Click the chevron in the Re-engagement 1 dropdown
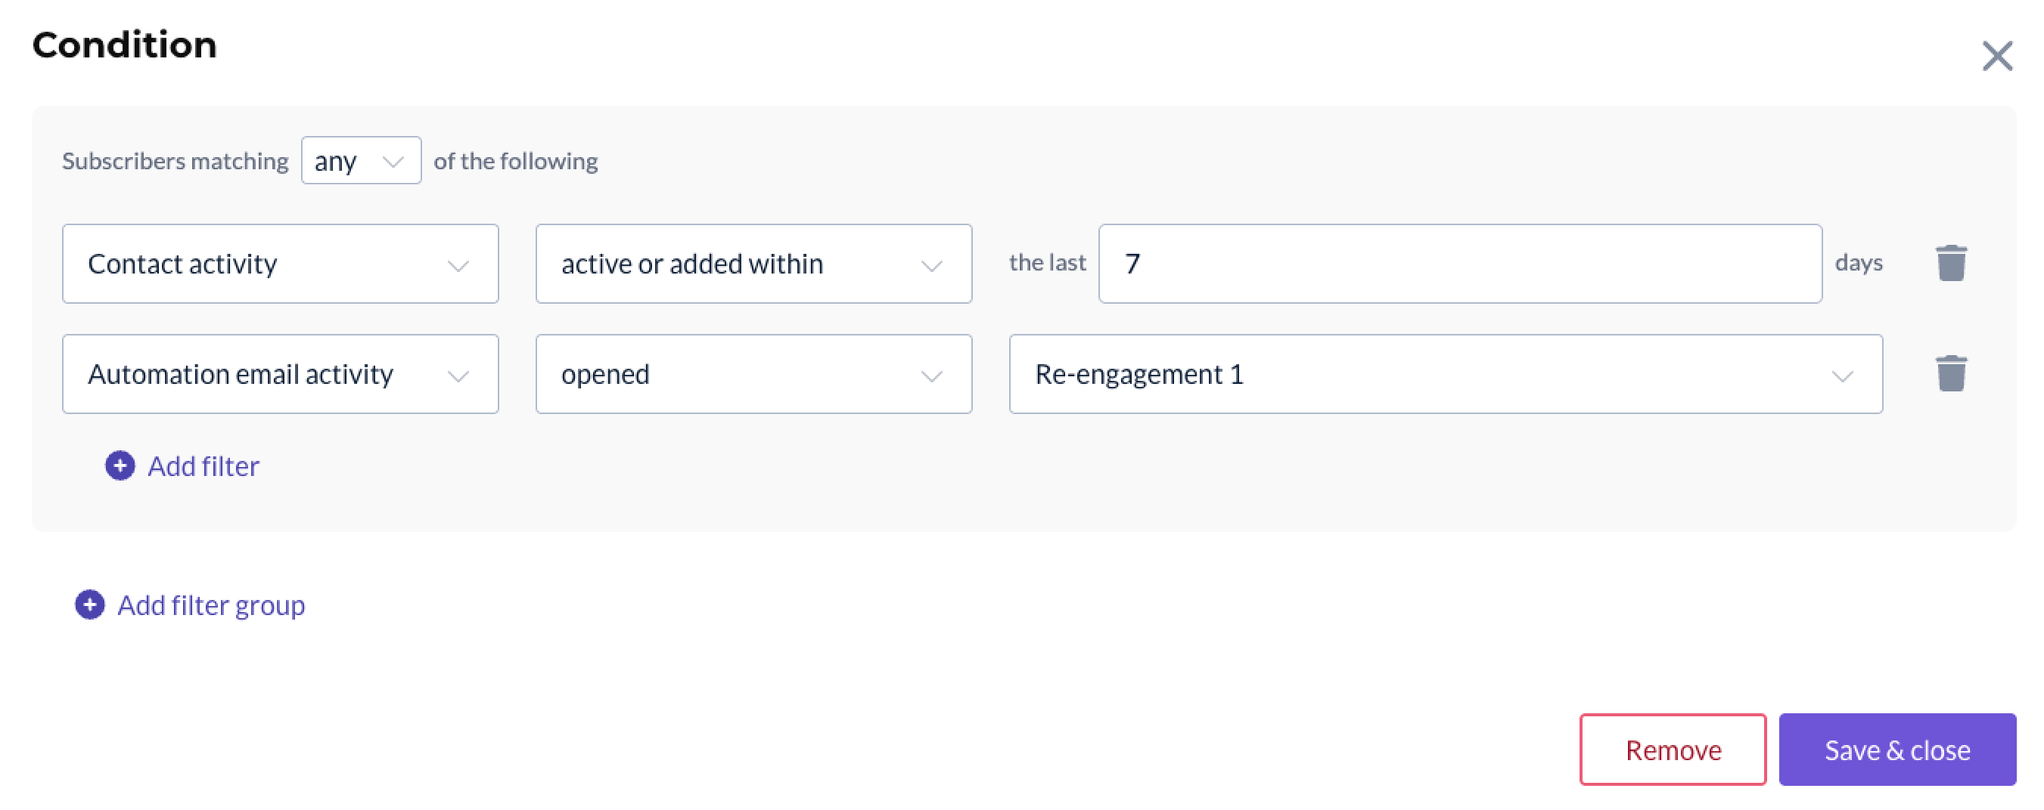Viewport: 2044px width, 810px height. pyautogui.click(x=1842, y=376)
